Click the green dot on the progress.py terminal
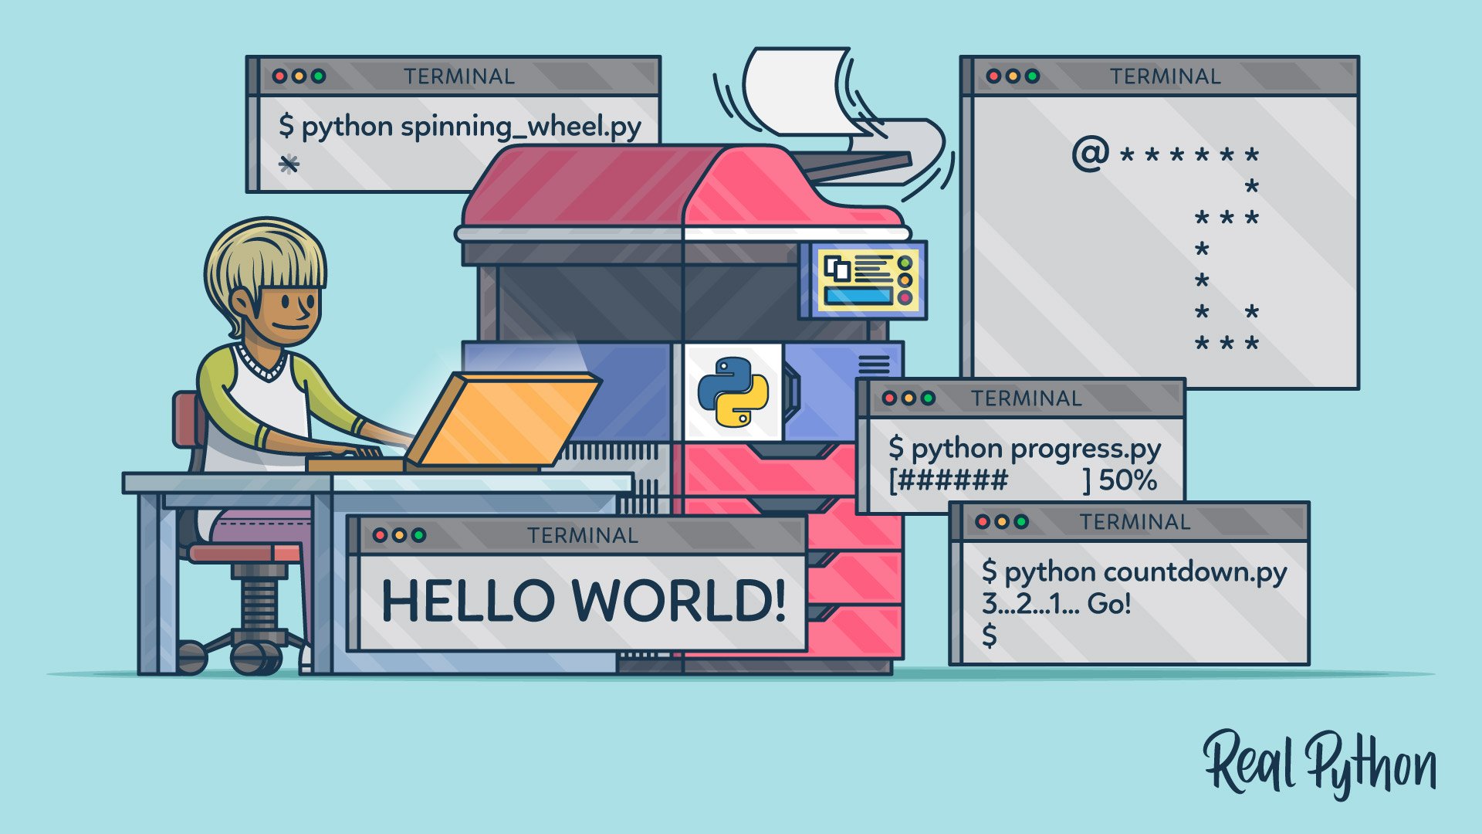The height and width of the screenshot is (834, 1482). point(928,398)
